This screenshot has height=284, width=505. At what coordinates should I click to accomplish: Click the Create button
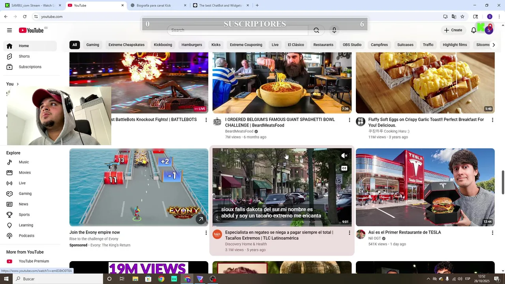click(453, 30)
